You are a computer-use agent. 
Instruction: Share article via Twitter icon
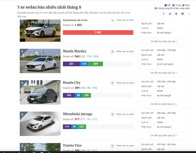click(x=170, y=14)
